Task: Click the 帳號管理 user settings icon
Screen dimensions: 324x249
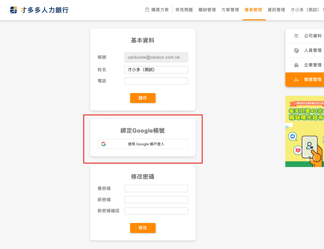Action: [296, 80]
